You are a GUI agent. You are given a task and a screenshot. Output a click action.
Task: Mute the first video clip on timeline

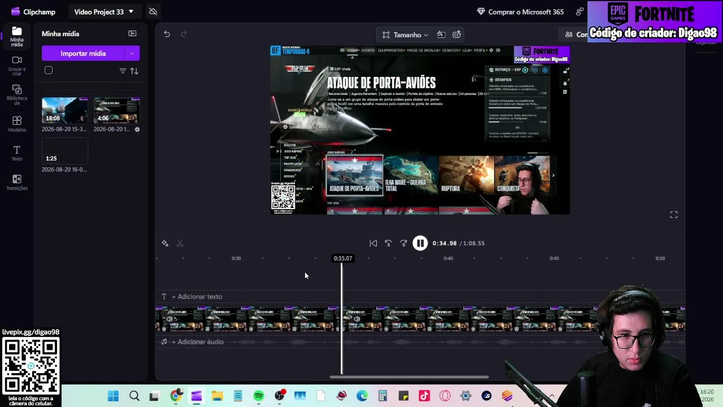[x=169, y=319]
